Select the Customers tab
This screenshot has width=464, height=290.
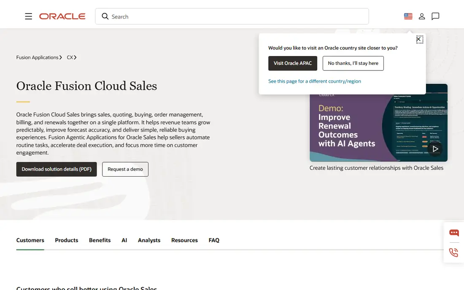[30, 240]
